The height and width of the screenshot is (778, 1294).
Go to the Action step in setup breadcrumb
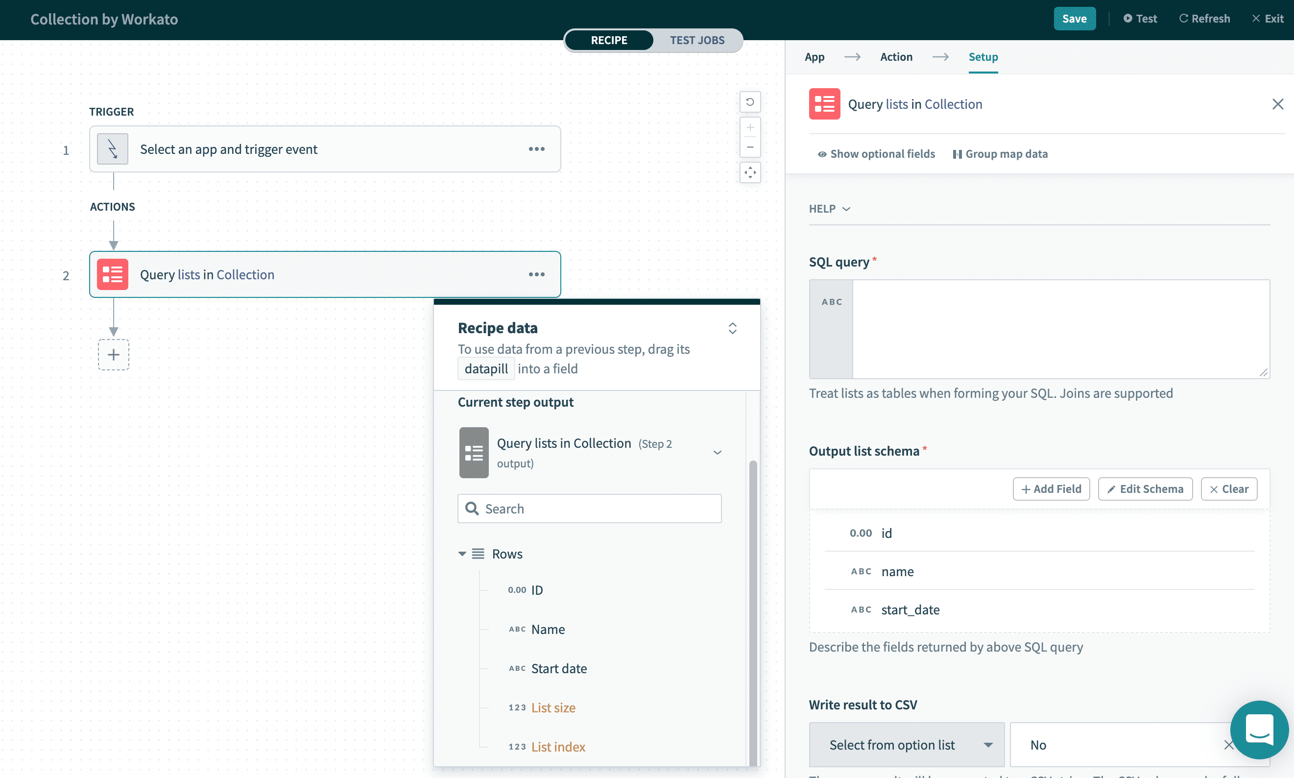pos(896,57)
